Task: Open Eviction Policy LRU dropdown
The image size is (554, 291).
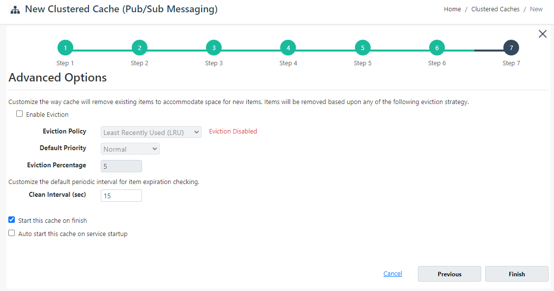Action: pyautogui.click(x=151, y=132)
